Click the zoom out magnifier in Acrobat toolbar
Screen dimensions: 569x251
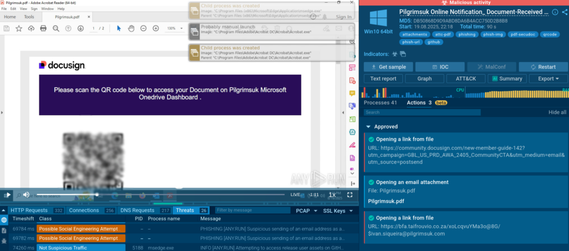[x=56, y=28]
